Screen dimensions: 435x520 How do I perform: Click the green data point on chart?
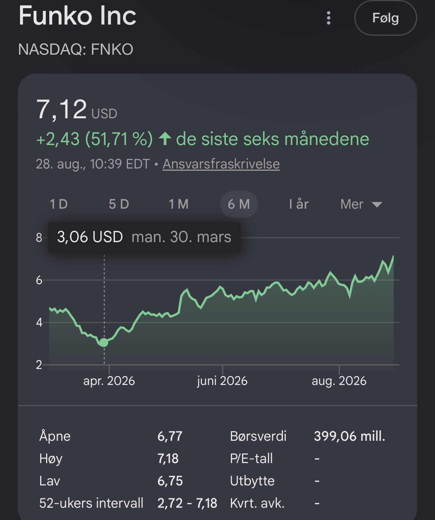(x=104, y=343)
